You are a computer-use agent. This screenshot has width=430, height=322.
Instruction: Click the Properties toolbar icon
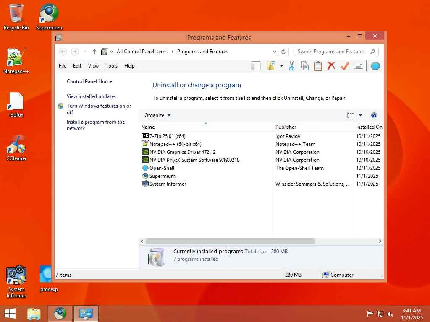pyautogui.click(x=359, y=66)
